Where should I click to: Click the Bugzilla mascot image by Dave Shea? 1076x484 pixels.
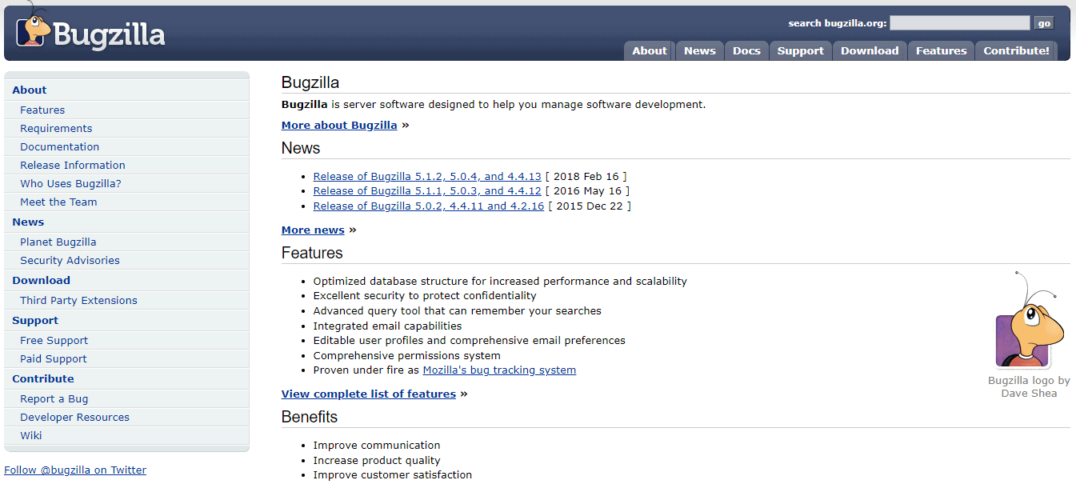pyautogui.click(x=1029, y=319)
